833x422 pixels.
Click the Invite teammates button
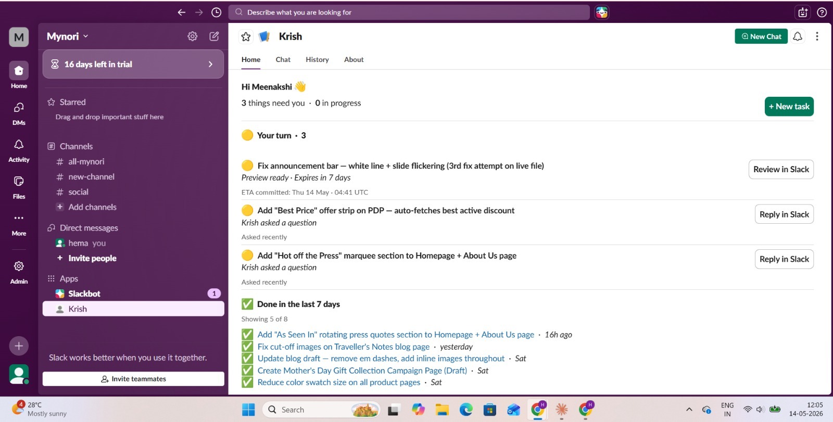[133, 379]
